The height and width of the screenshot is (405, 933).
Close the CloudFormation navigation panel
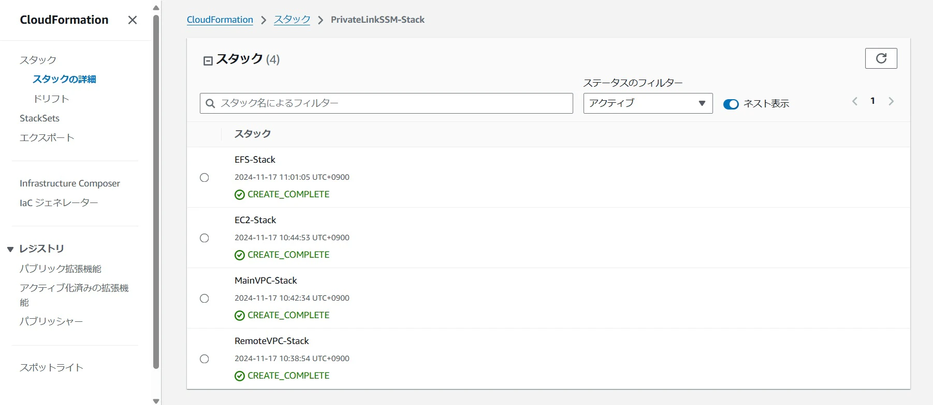(x=133, y=20)
